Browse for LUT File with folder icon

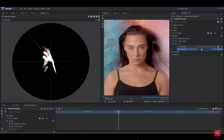(218, 46)
